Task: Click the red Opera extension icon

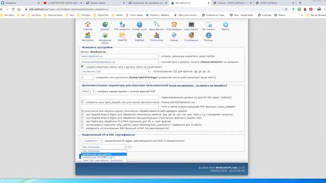Action: (x=311, y=9)
